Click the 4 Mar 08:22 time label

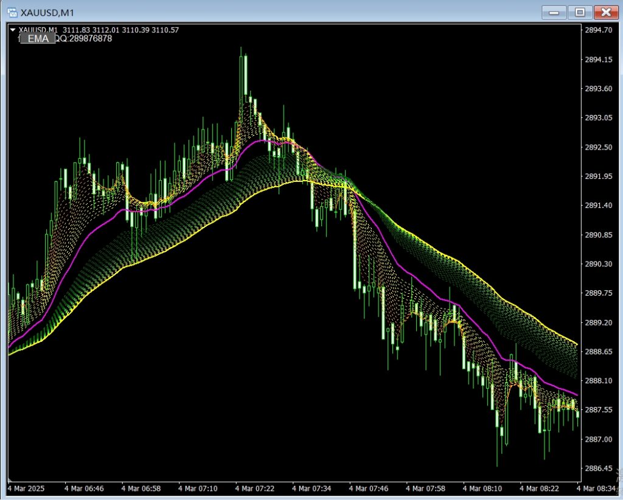tap(540, 488)
